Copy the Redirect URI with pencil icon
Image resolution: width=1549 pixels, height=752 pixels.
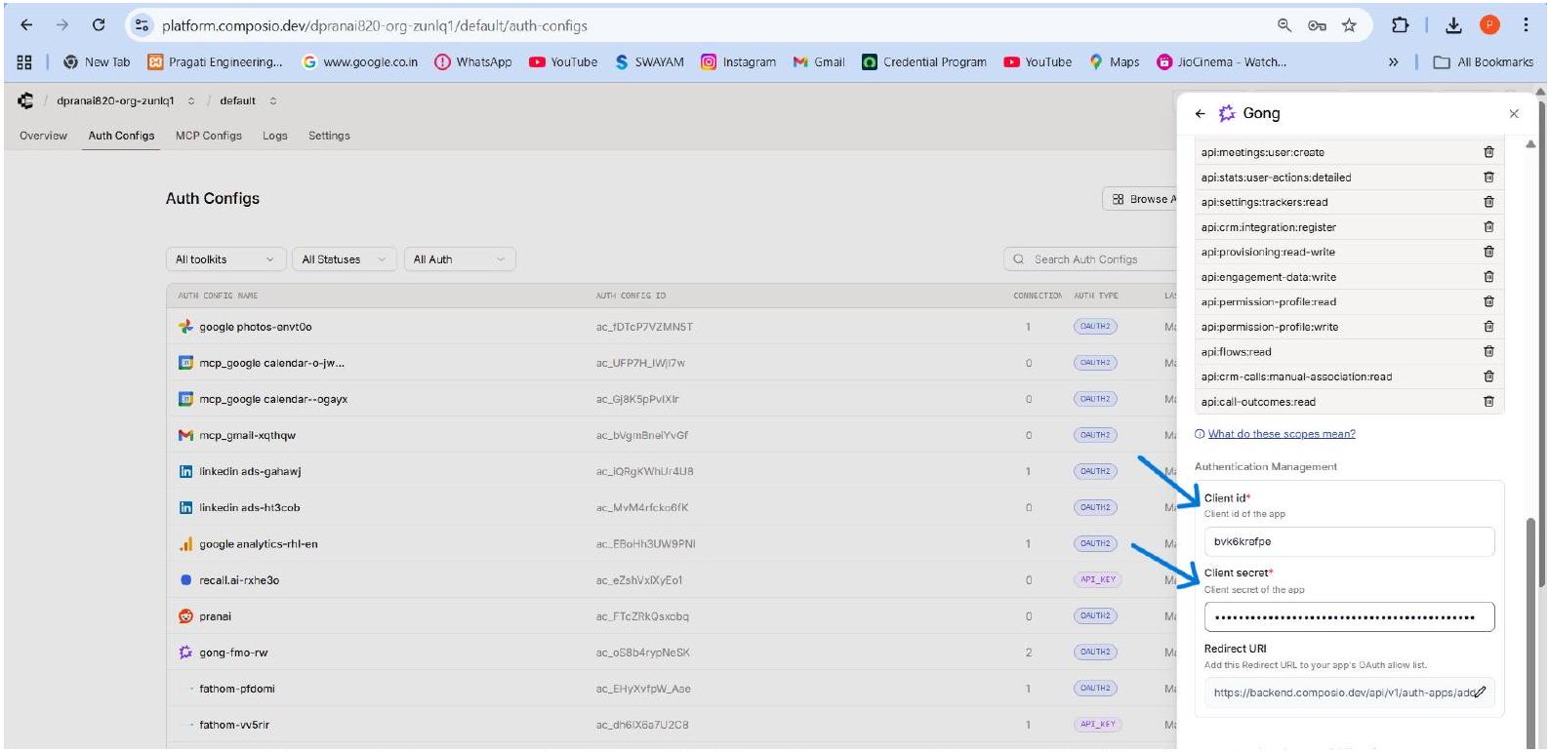point(1480,693)
